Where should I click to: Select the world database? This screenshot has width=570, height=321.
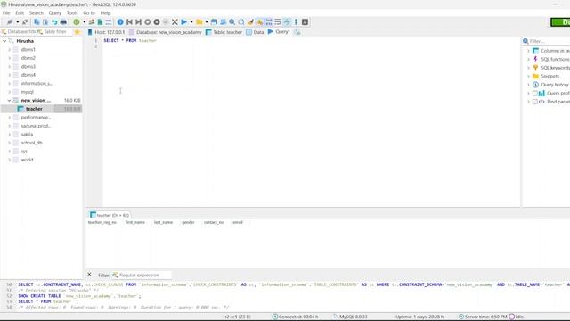[x=27, y=160]
